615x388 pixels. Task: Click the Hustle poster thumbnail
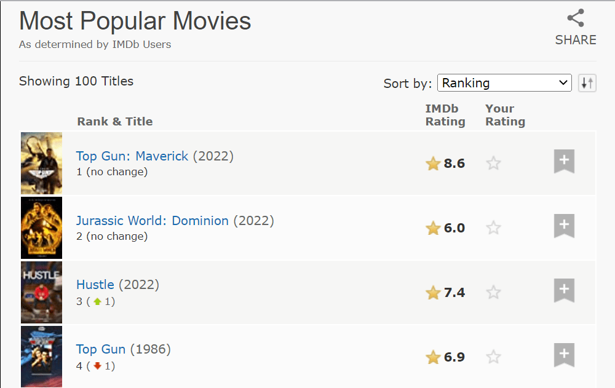coord(42,293)
